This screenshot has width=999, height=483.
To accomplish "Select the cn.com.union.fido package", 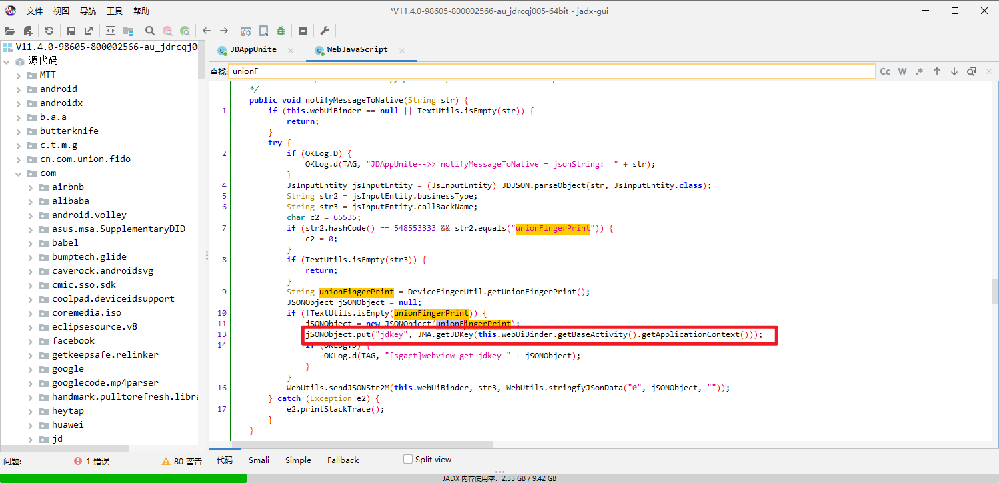I will click(85, 159).
